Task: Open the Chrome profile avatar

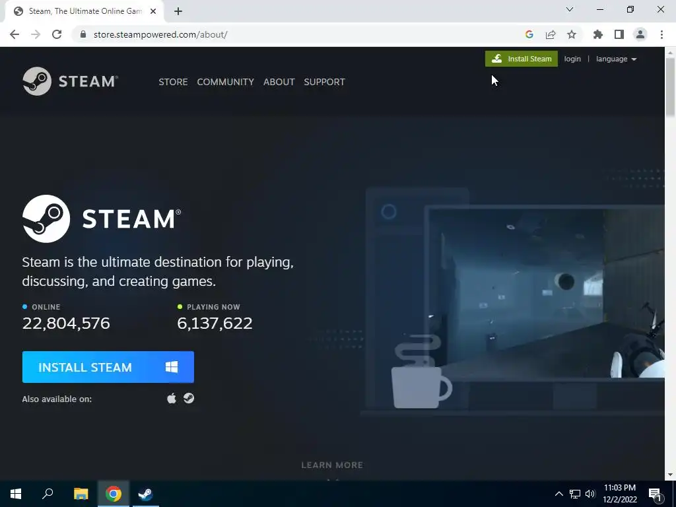Action: click(x=640, y=34)
